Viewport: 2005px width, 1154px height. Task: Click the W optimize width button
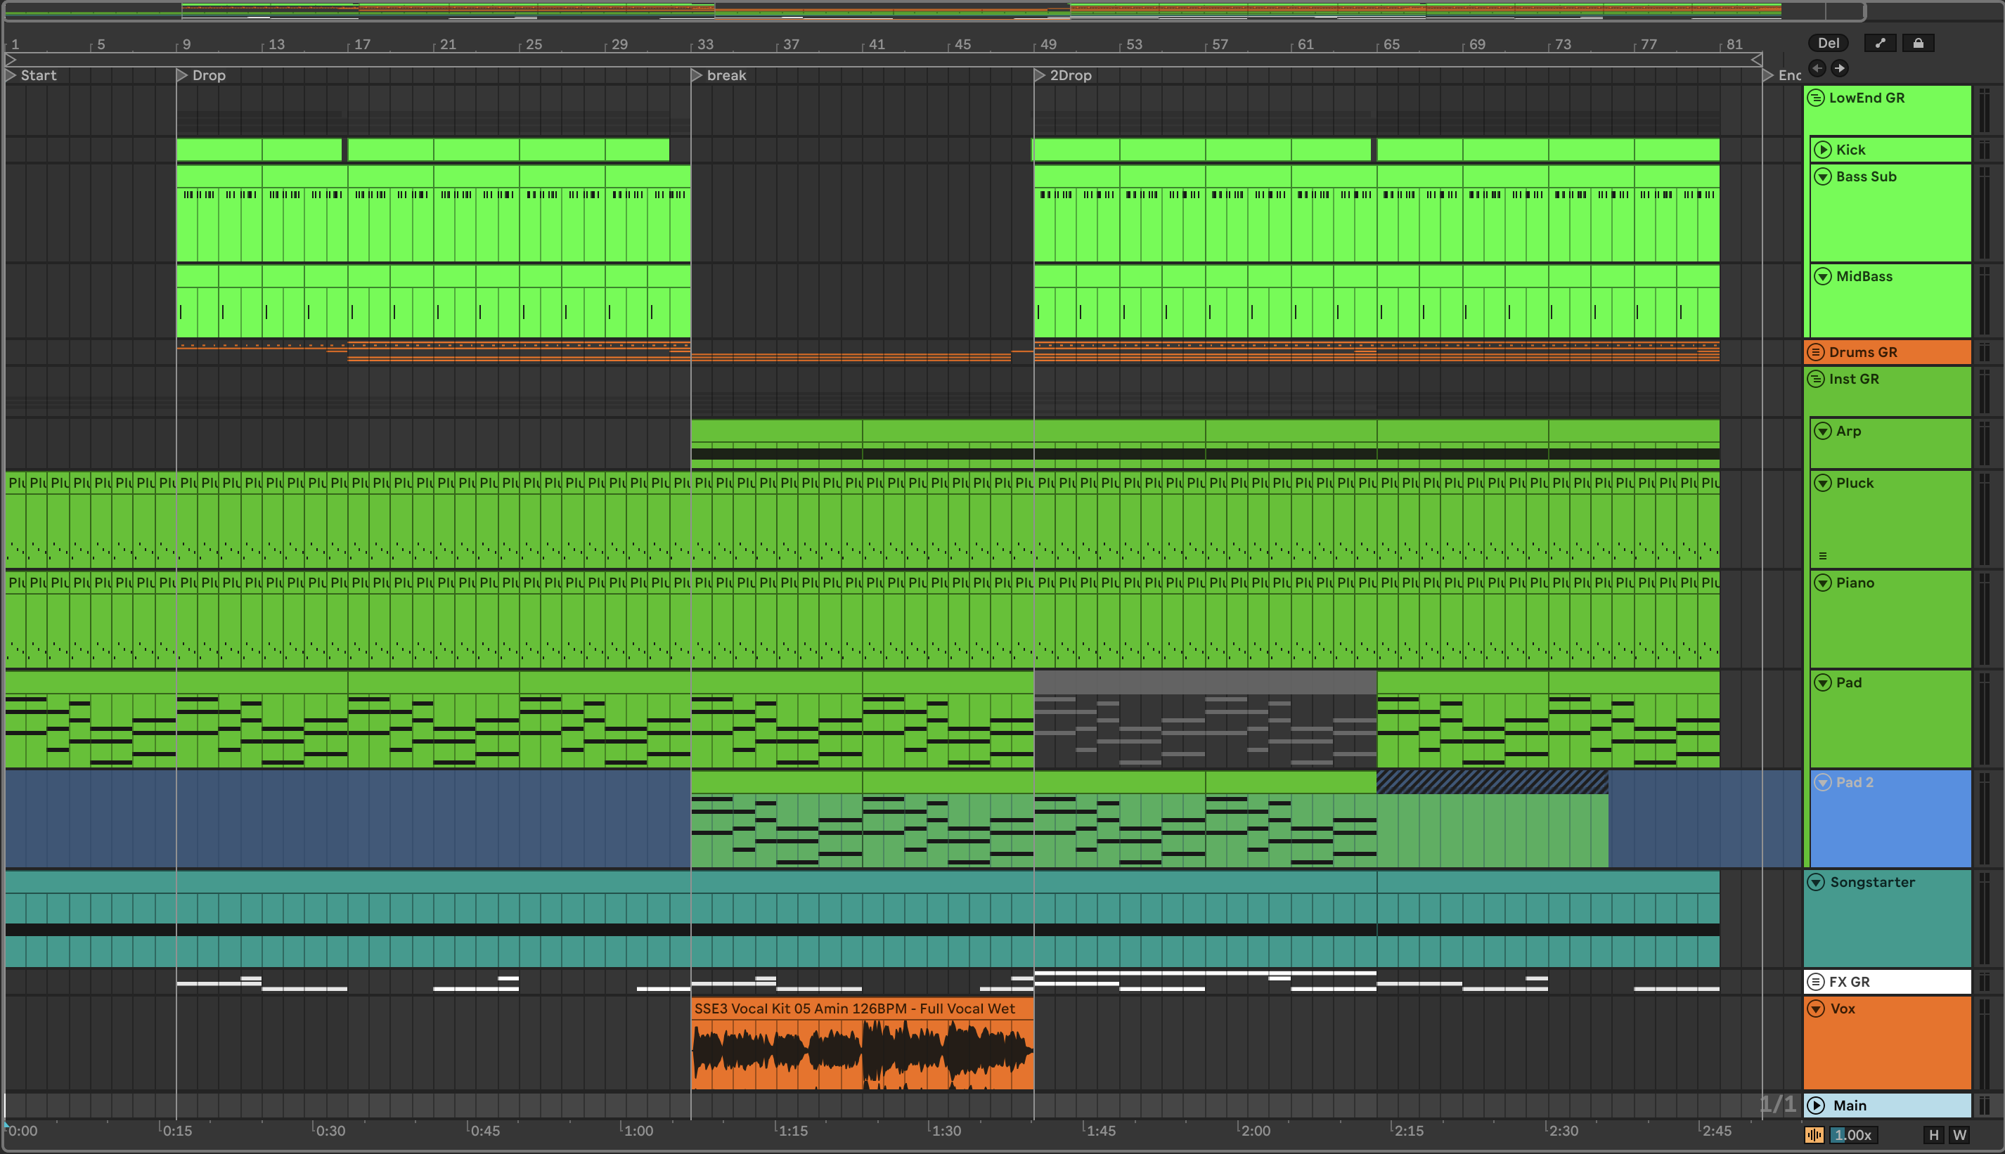point(1959,1135)
